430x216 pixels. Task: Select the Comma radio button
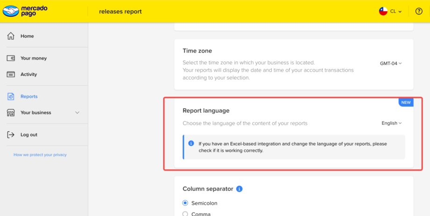[x=185, y=214]
